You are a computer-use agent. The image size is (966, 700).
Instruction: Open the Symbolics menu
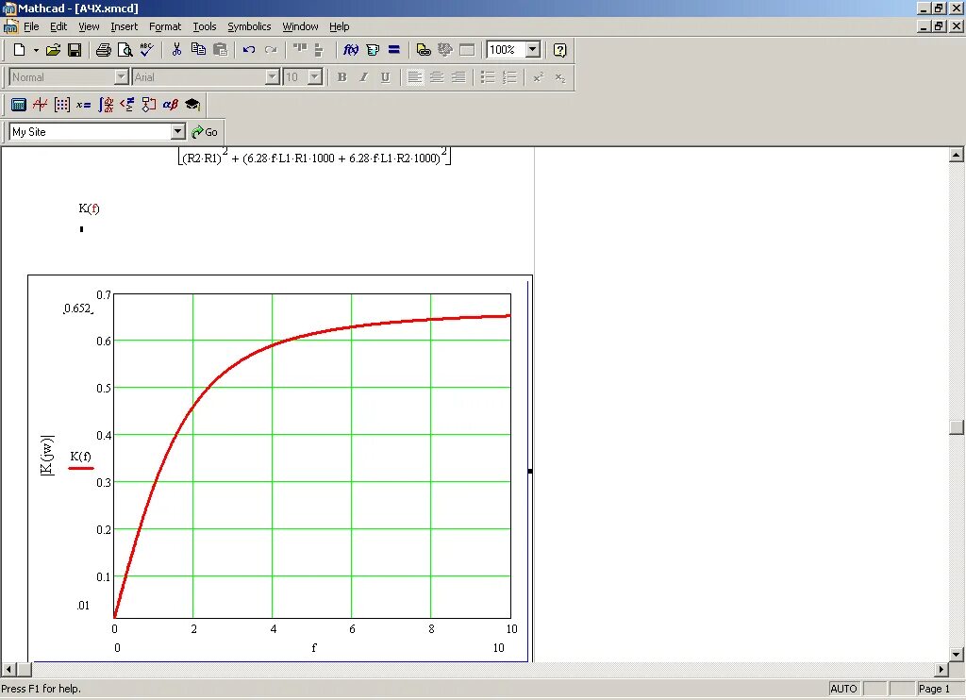coord(249,26)
